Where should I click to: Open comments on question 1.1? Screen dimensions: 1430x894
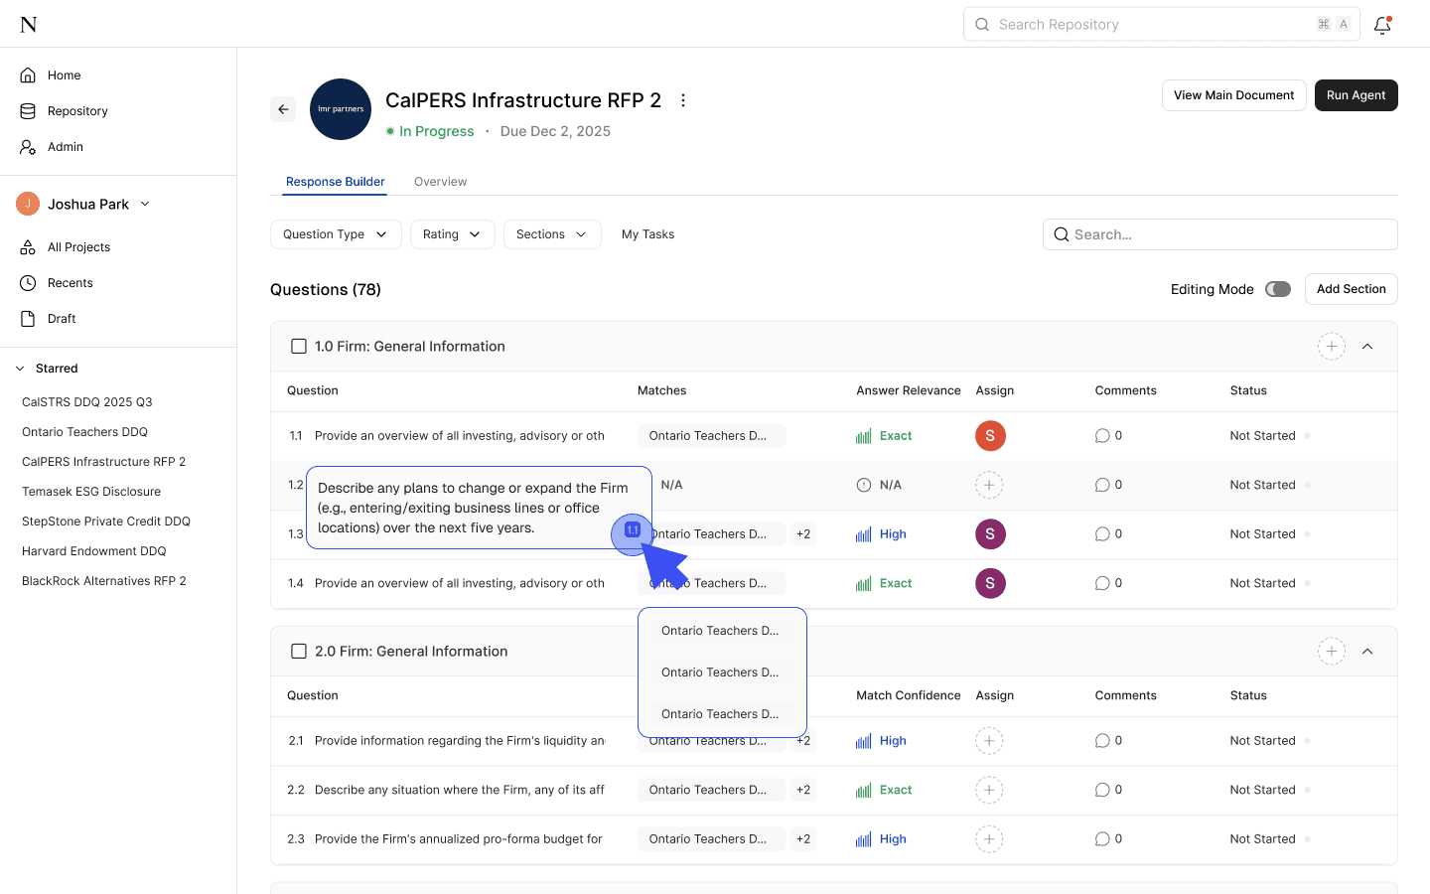[x=1108, y=436]
